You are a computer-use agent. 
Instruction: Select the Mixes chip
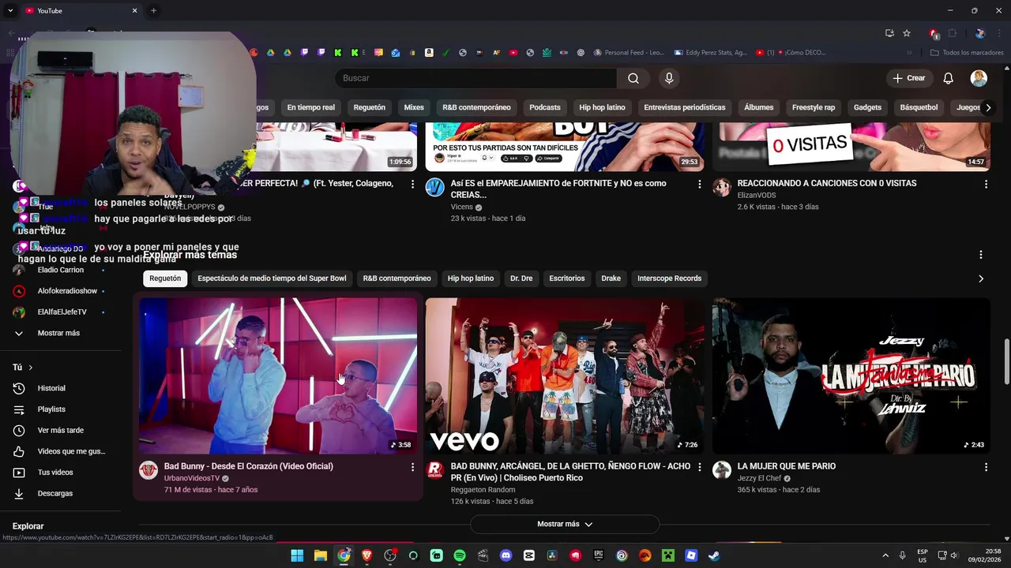click(x=414, y=107)
